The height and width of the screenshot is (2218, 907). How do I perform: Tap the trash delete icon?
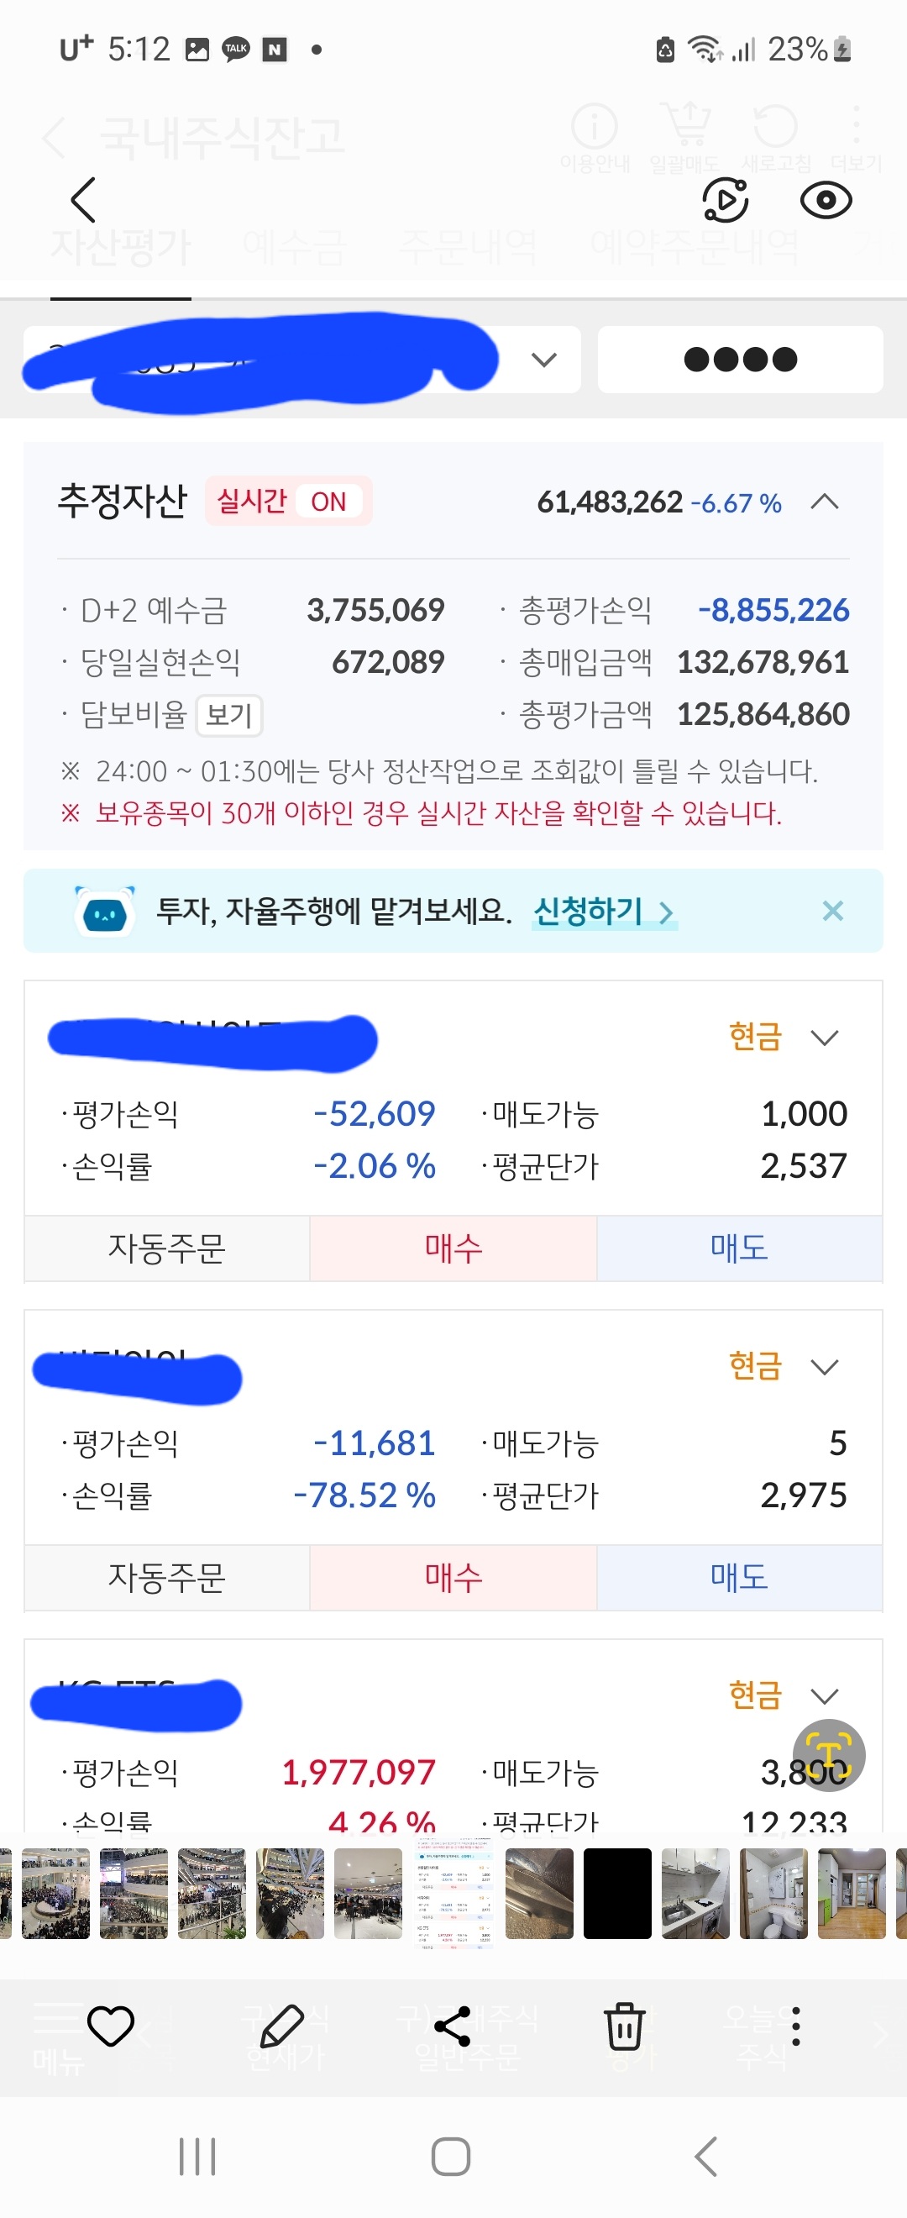coord(624,2026)
